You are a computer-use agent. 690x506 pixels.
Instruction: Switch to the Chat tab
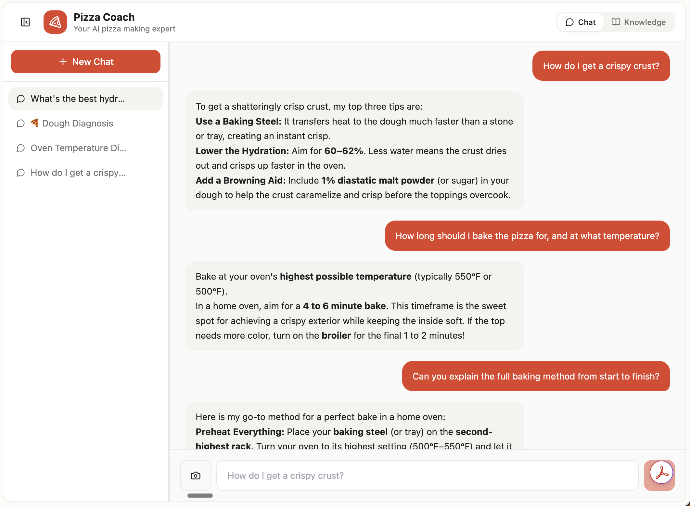581,22
